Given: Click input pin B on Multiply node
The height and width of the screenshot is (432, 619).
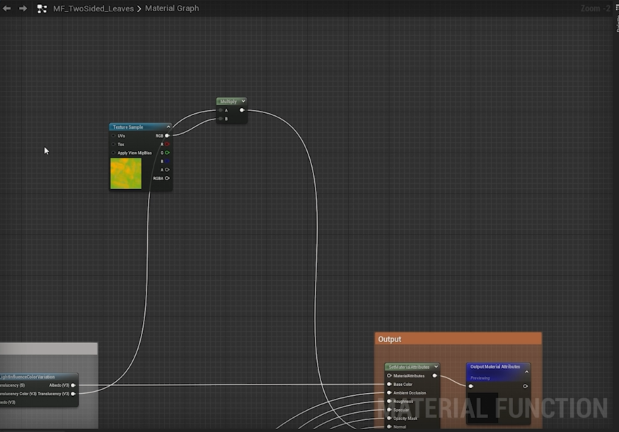Looking at the screenshot, I should (x=221, y=119).
